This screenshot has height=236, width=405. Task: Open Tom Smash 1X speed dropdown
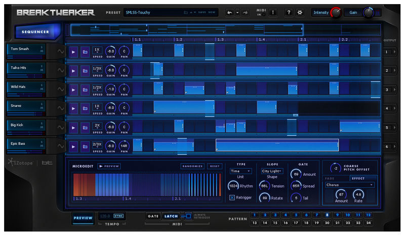point(97,50)
